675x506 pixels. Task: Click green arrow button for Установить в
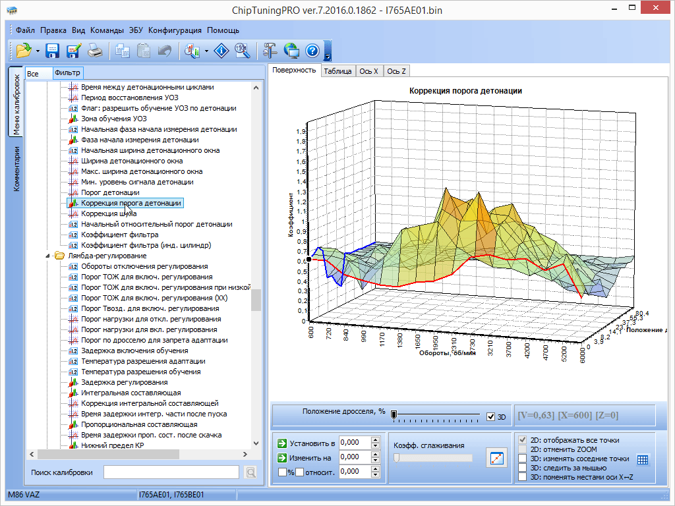point(283,443)
